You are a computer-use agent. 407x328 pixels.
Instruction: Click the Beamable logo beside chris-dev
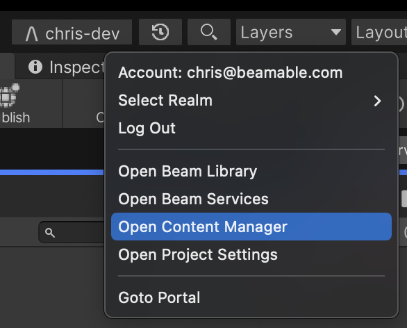tap(32, 34)
